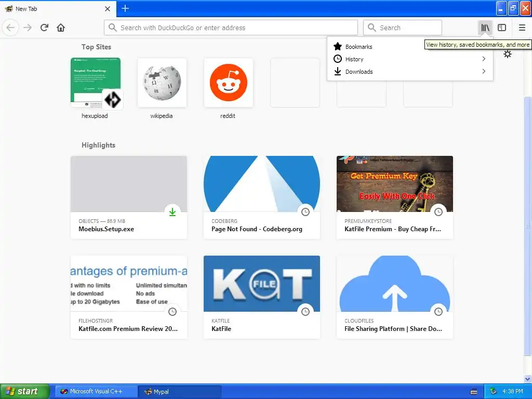Viewport: 532px width, 399px height.
Task: Click history clock icon on Codeberg card
Action: tap(305, 212)
